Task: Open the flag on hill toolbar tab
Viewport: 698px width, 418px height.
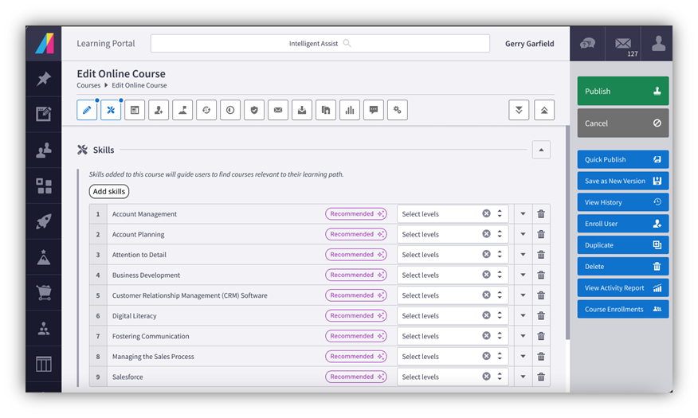Action: click(182, 110)
